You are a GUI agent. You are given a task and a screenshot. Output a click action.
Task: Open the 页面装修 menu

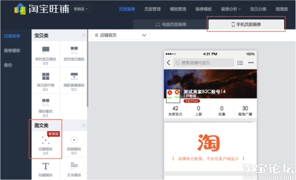click(127, 9)
